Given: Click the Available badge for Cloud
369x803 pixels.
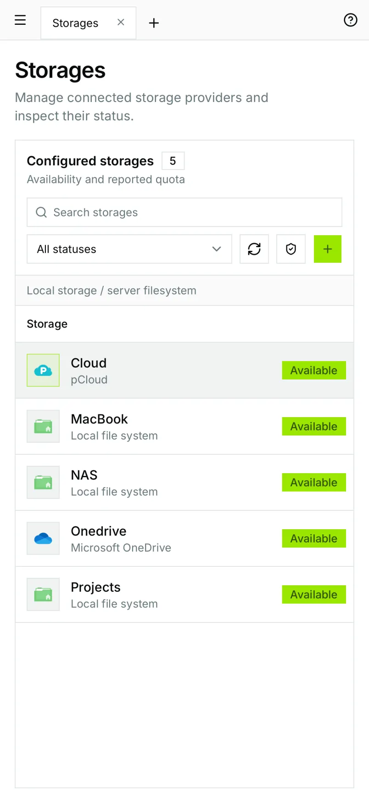Looking at the screenshot, I should point(314,370).
